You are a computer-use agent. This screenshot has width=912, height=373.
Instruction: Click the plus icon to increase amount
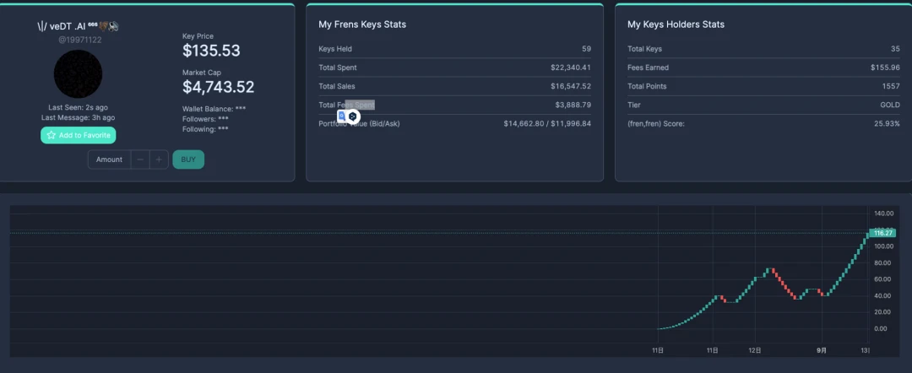click(159, 159)
